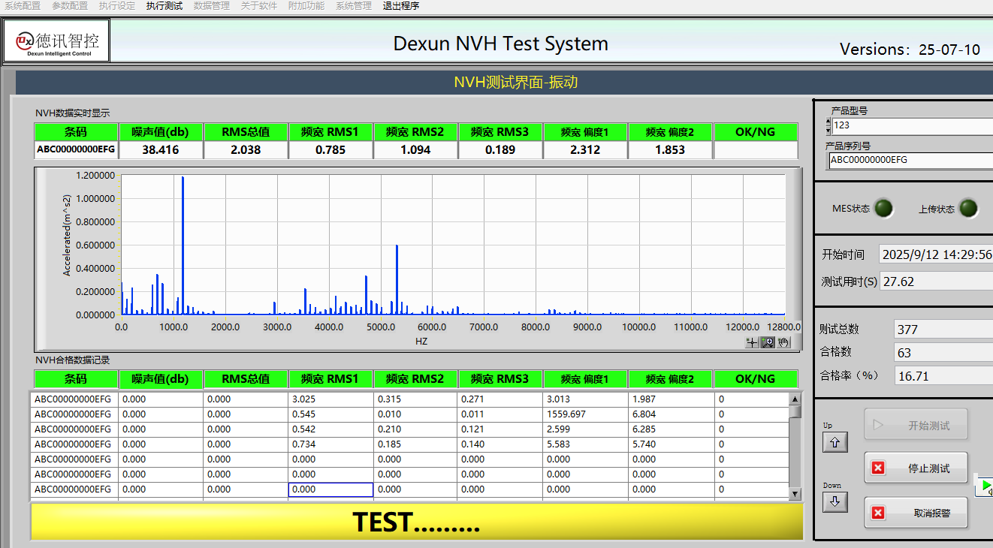Click the 上传状态 indicator light
Screen dimensions: 993x548
(969, 209)
